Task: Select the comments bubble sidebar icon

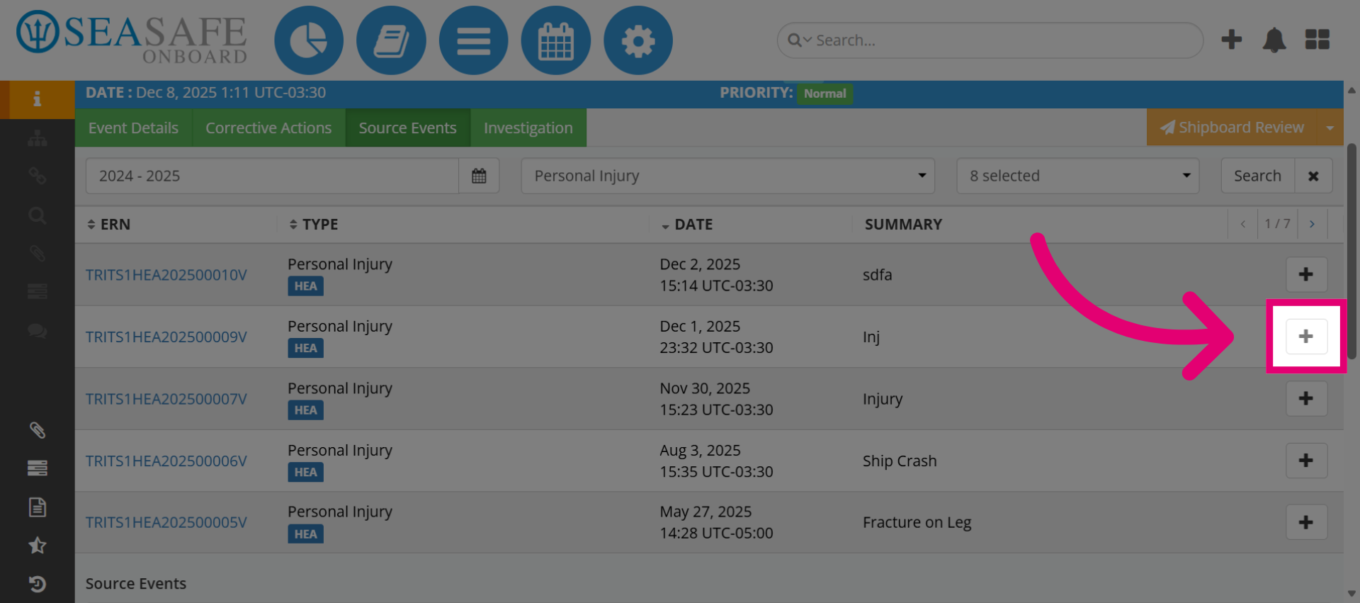Action: pyautogui.click(x=37, y=330)
